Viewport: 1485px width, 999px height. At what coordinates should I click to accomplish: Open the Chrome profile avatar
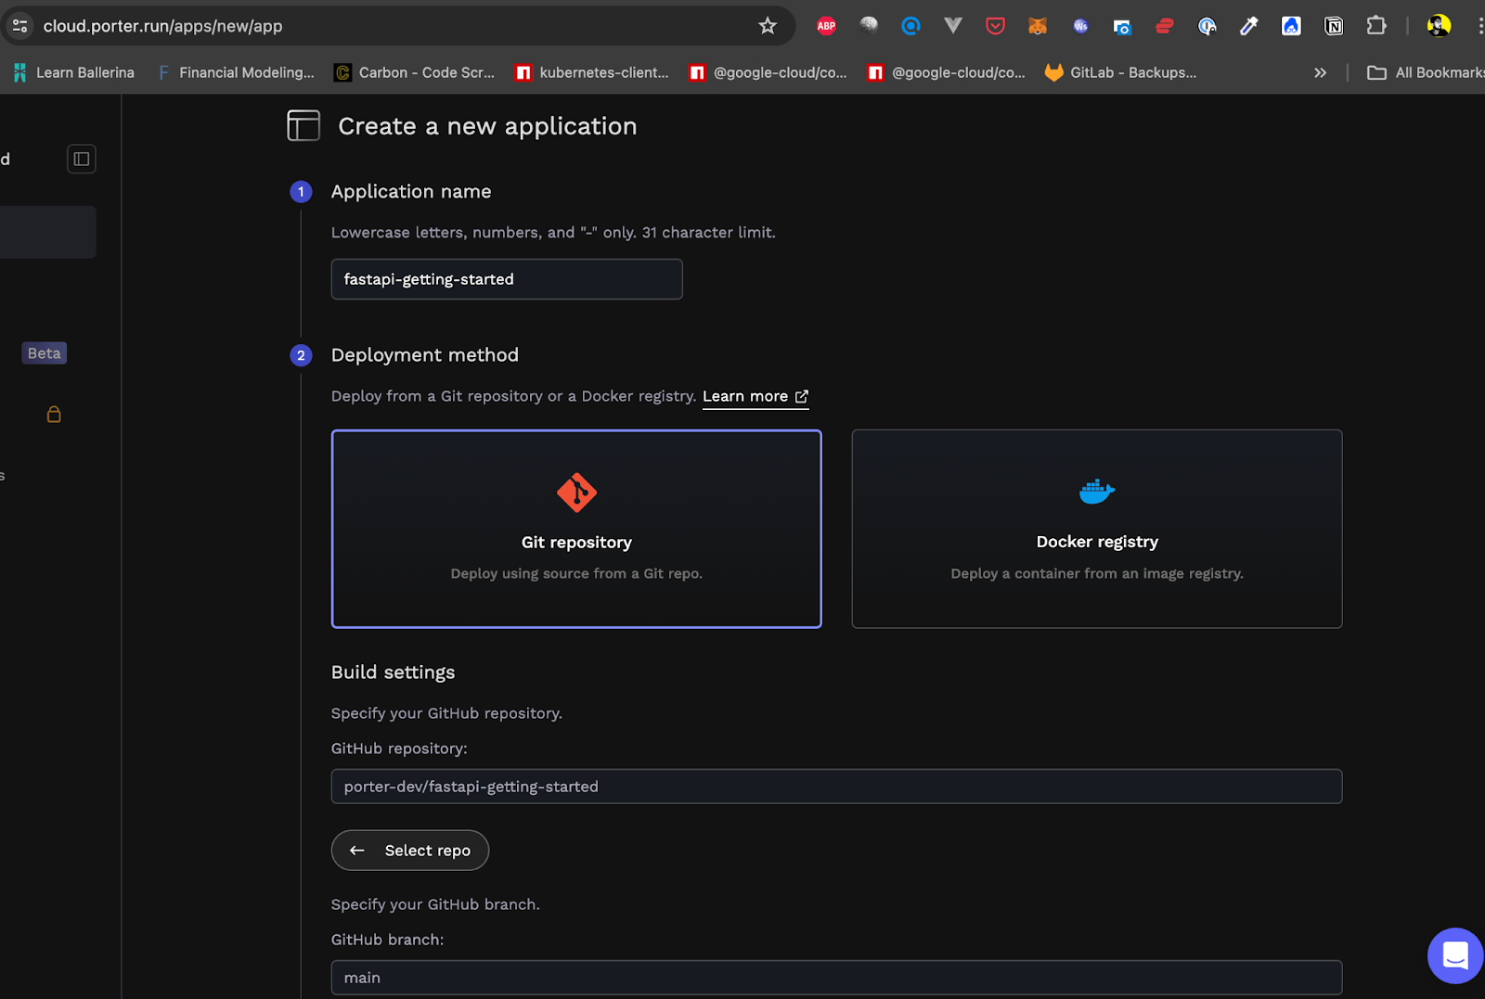1439,26
